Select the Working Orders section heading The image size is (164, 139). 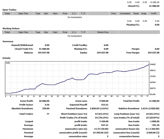(11, 28)
